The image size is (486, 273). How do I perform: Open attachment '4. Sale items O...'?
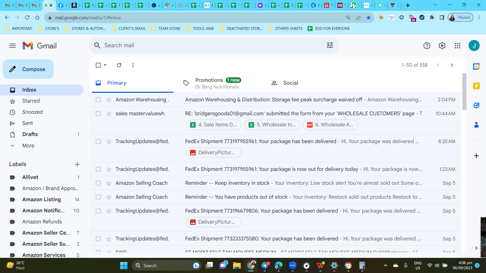(x=214, y=125)
